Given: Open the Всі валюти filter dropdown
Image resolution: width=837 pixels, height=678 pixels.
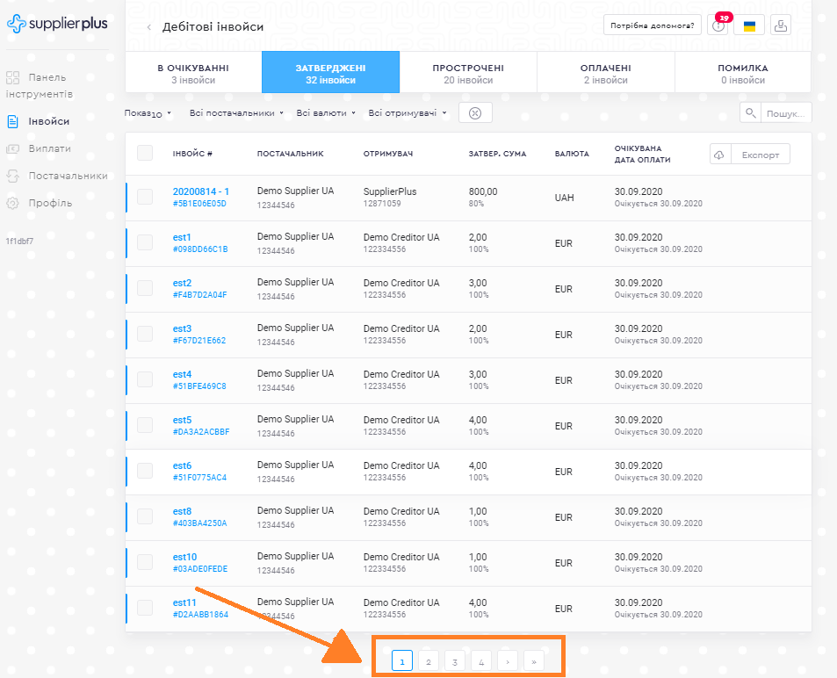Looking at the screenshot, I should click(x=325, y=112).
